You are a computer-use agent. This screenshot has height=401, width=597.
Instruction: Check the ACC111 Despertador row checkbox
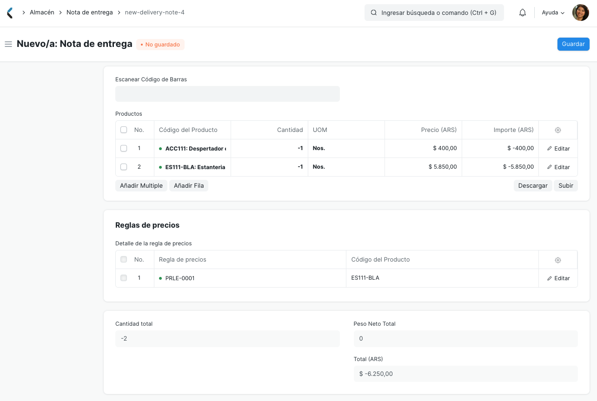[124, 148]
